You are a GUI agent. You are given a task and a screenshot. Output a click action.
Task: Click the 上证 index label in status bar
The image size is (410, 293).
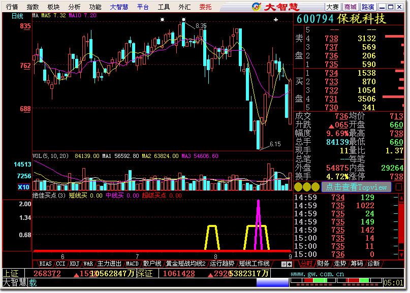coord(11,274)
